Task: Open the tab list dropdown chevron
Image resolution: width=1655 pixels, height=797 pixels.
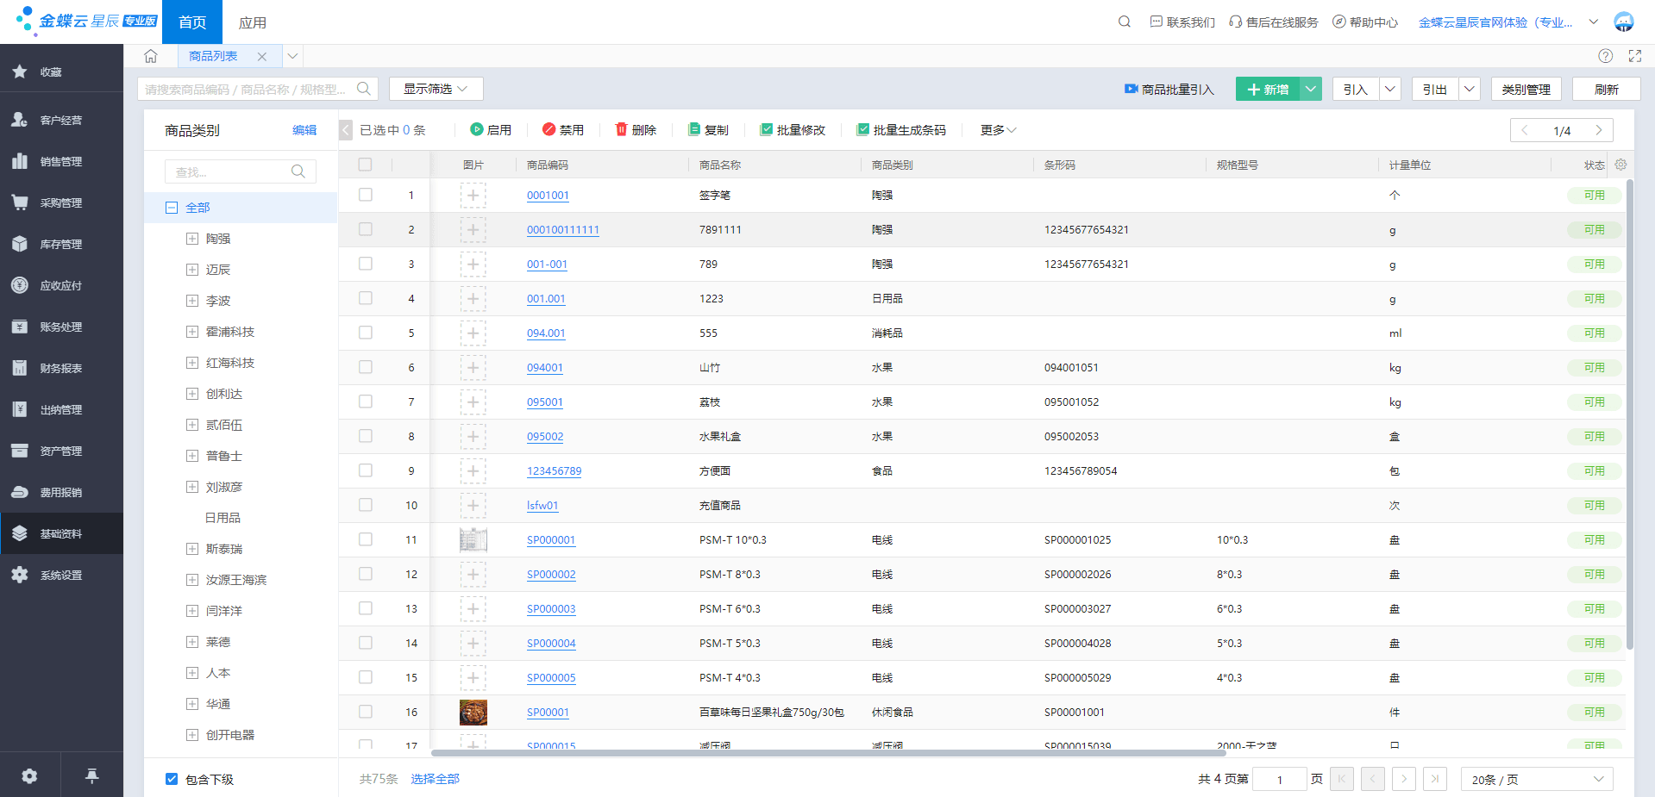Action: (x=293, y=56)
